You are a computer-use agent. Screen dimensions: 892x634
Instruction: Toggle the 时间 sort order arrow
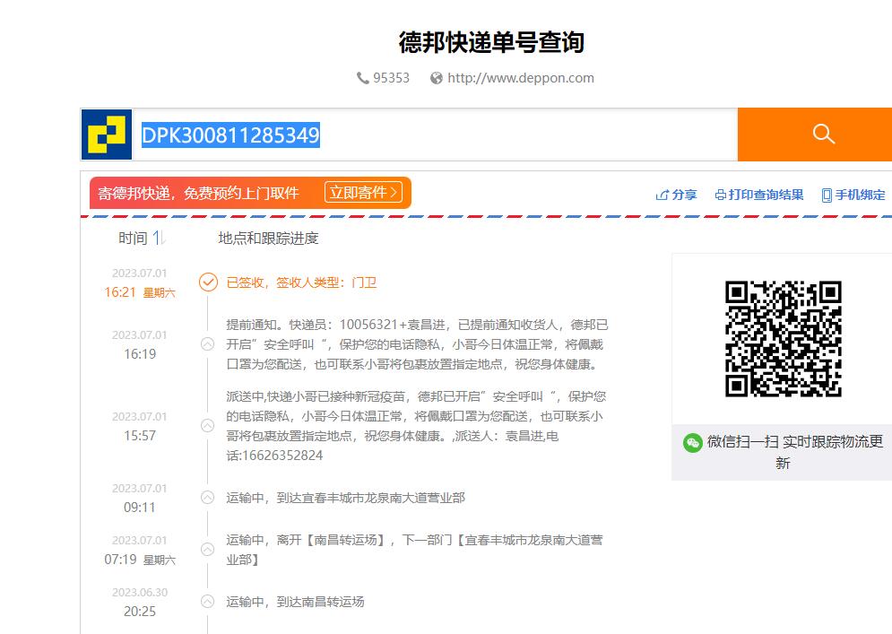pos(158,238)
